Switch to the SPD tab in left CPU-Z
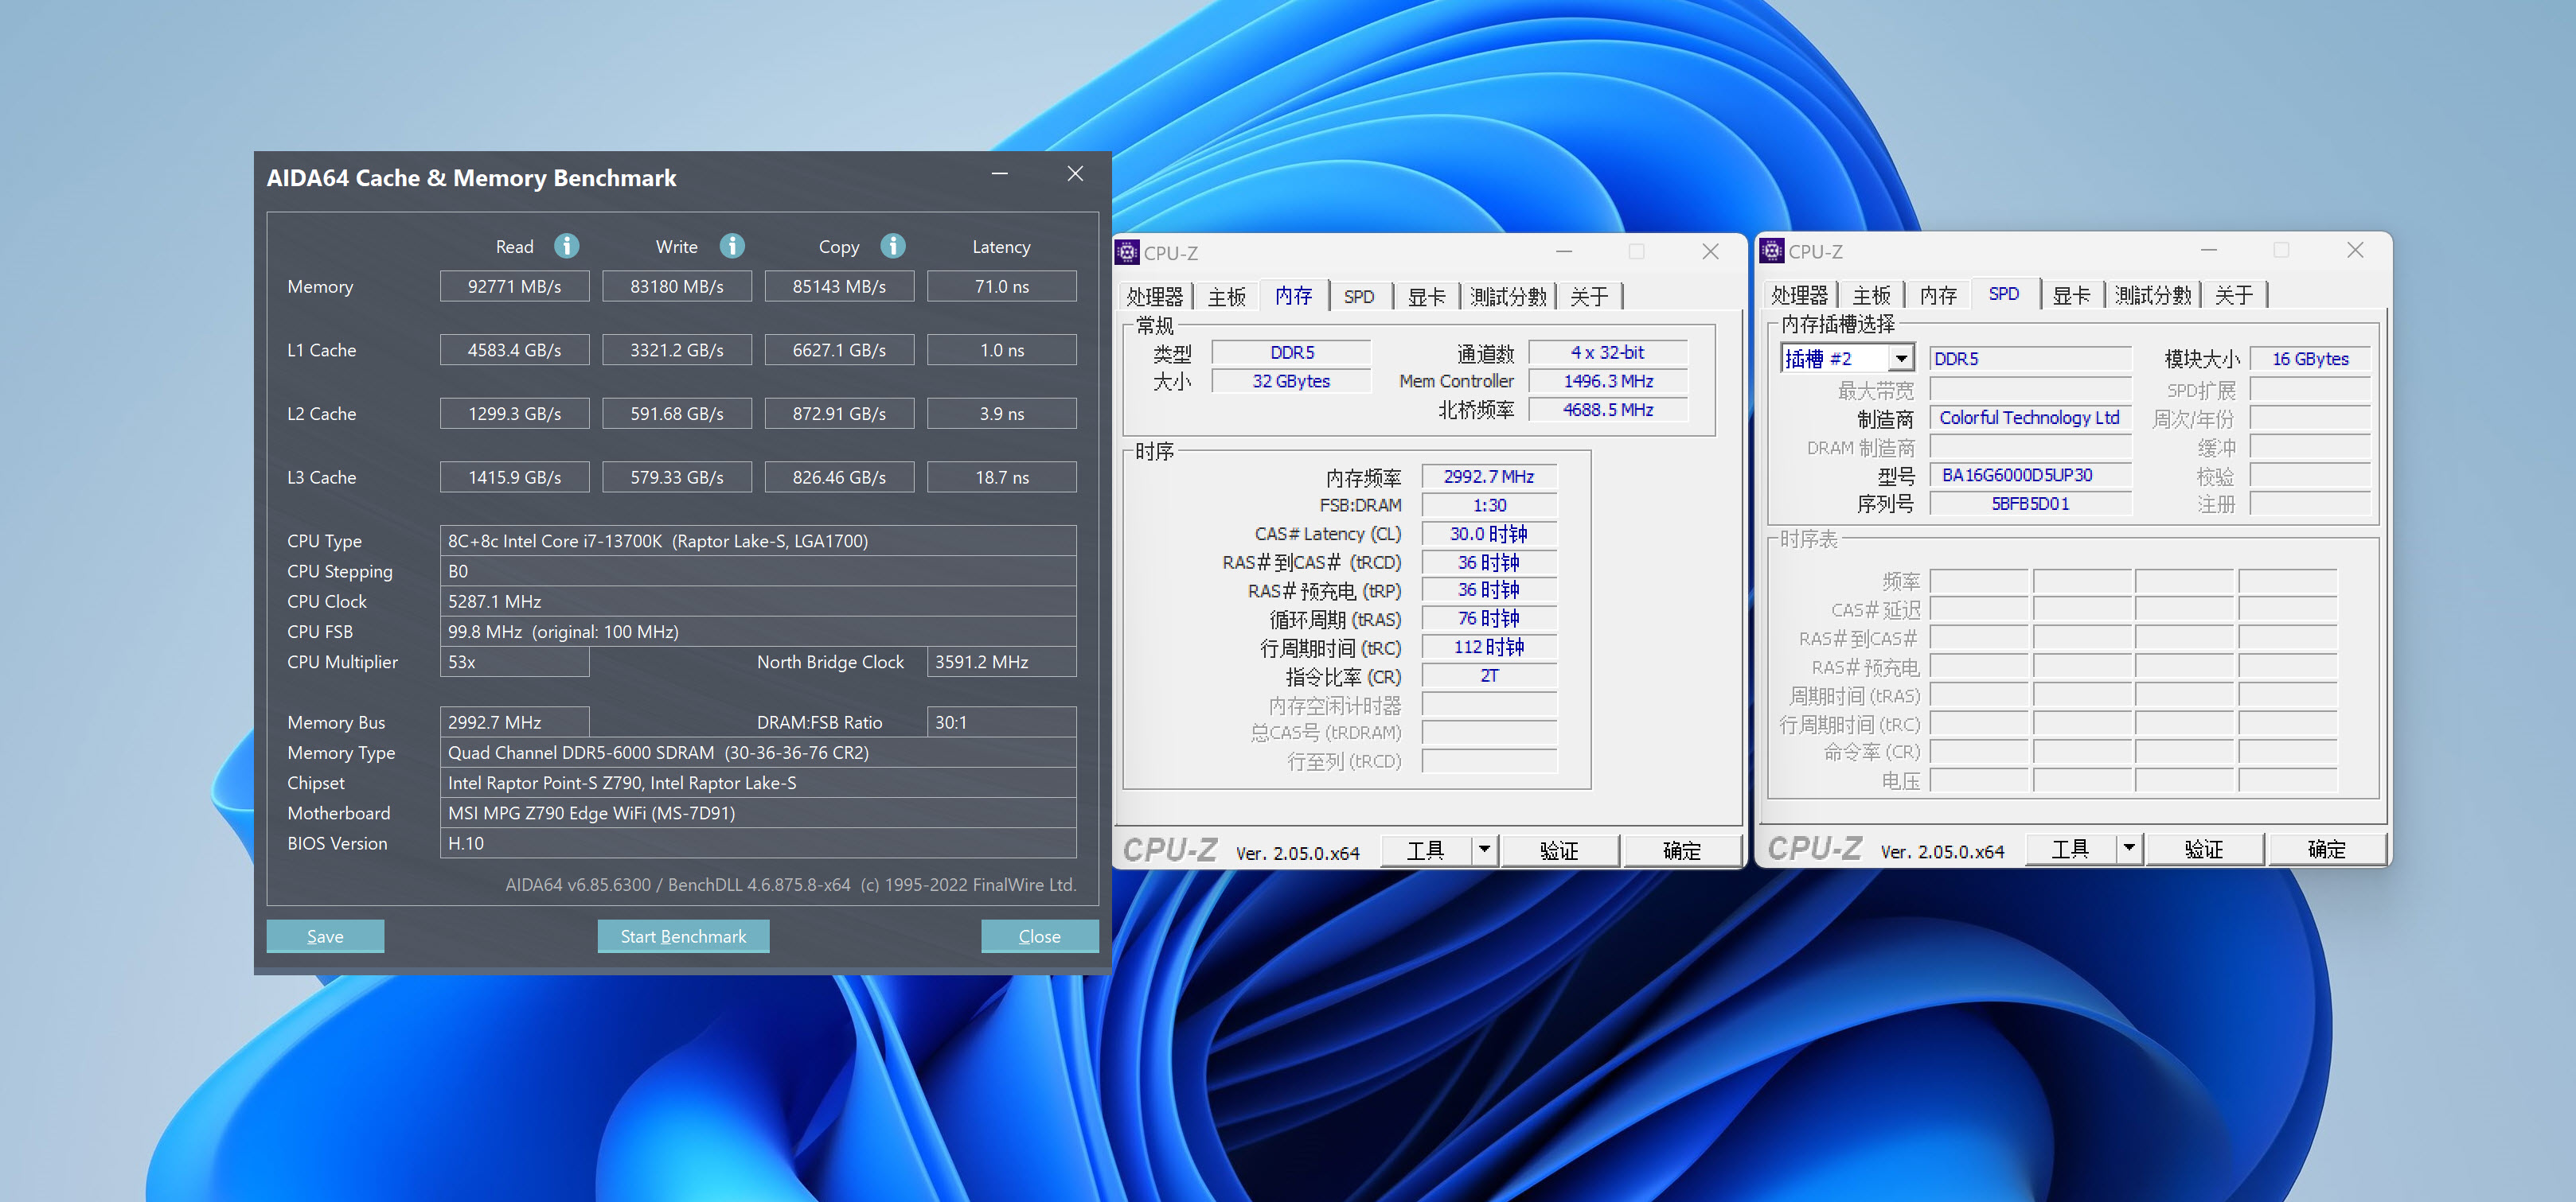Viewport: 2576px width, 1202px height. (1360, 296)
